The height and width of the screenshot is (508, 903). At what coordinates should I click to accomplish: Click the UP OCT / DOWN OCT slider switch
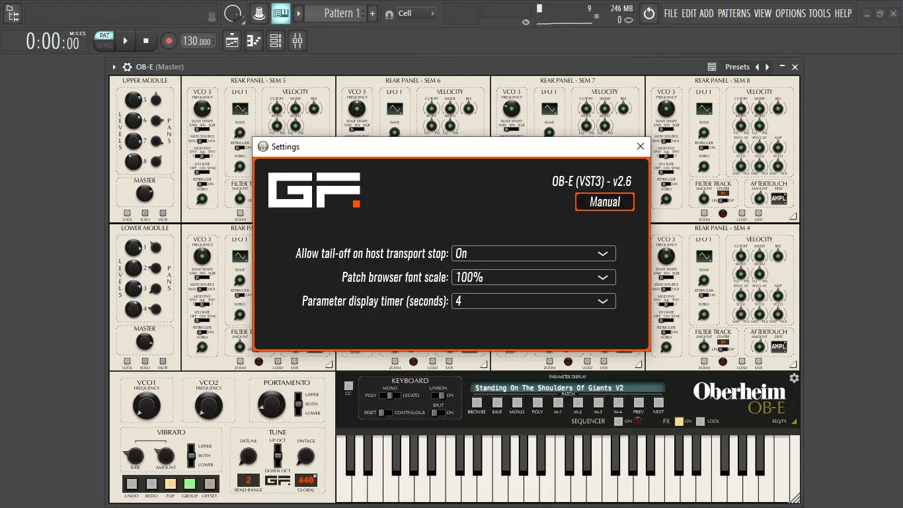coord(278,454)
